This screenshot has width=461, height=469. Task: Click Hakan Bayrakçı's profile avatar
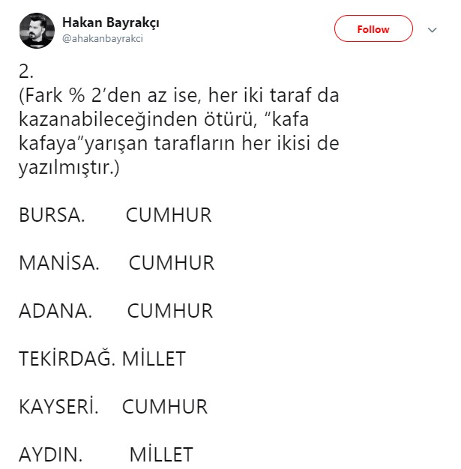[37, 31]
